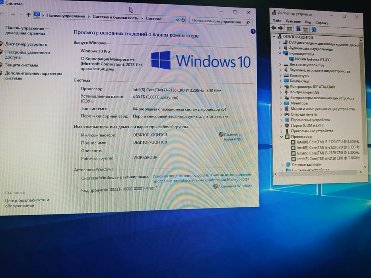The width and height of the screenshot is (371, 278).
Task: Click keyboard icon beside Клавиатуры
Action: coord(286,75)
